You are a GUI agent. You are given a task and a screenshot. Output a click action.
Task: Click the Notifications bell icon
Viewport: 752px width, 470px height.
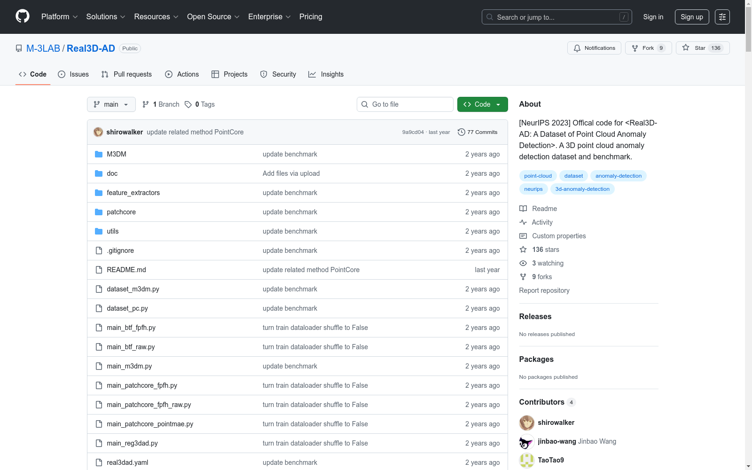(577, 48)
